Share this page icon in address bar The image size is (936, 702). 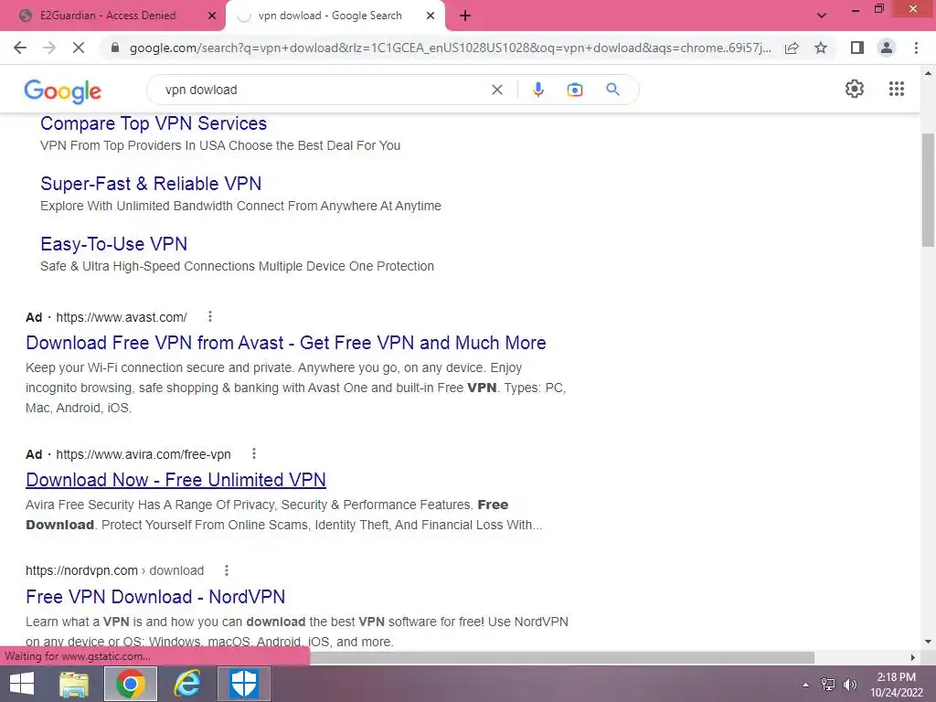792,48
